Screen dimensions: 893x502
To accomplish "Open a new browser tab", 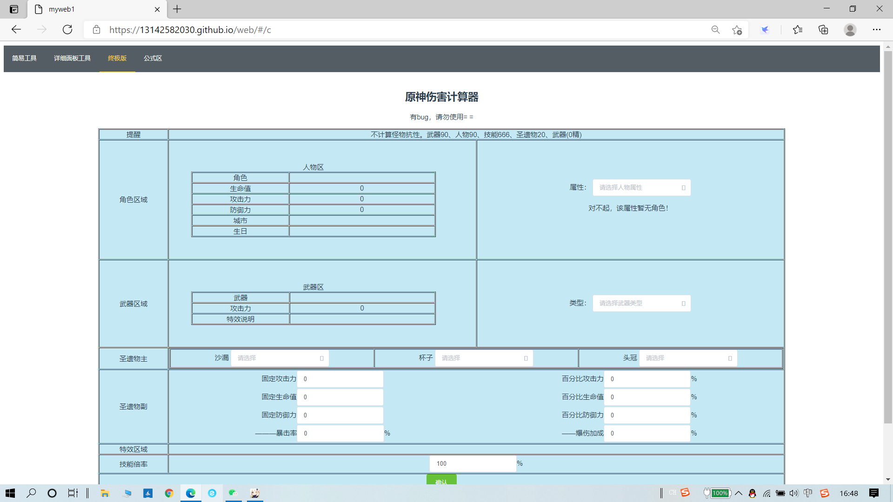I will click(177, 9).
